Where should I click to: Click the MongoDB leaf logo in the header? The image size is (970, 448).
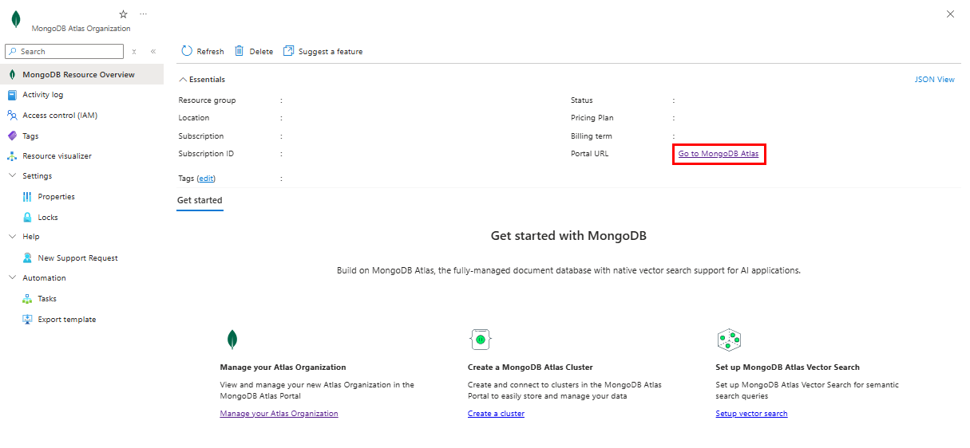(x=16, y=19)
